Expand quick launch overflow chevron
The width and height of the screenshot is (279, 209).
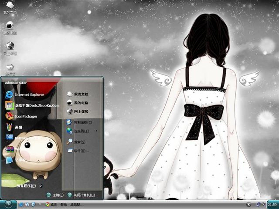40,204
